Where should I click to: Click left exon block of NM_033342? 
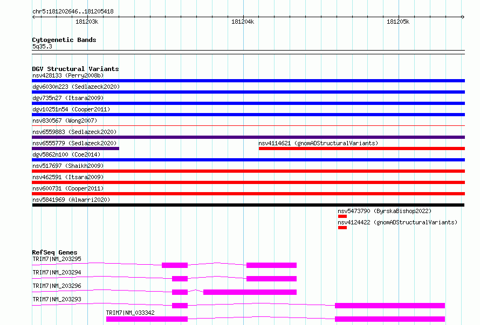(147, 319)
